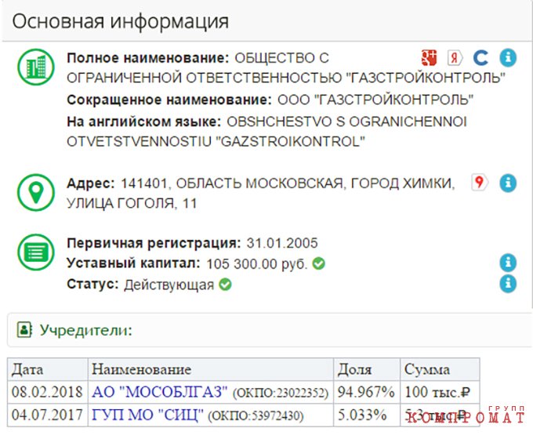
Task: Click address line УЛИЦА ГОГОЛЯ, 11
Action: pos(132,203)
